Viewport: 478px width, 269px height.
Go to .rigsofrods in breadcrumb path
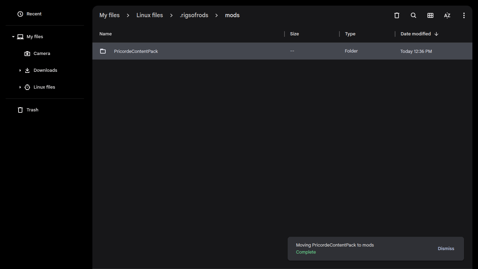pyautogui.click(x=194, y=15)
